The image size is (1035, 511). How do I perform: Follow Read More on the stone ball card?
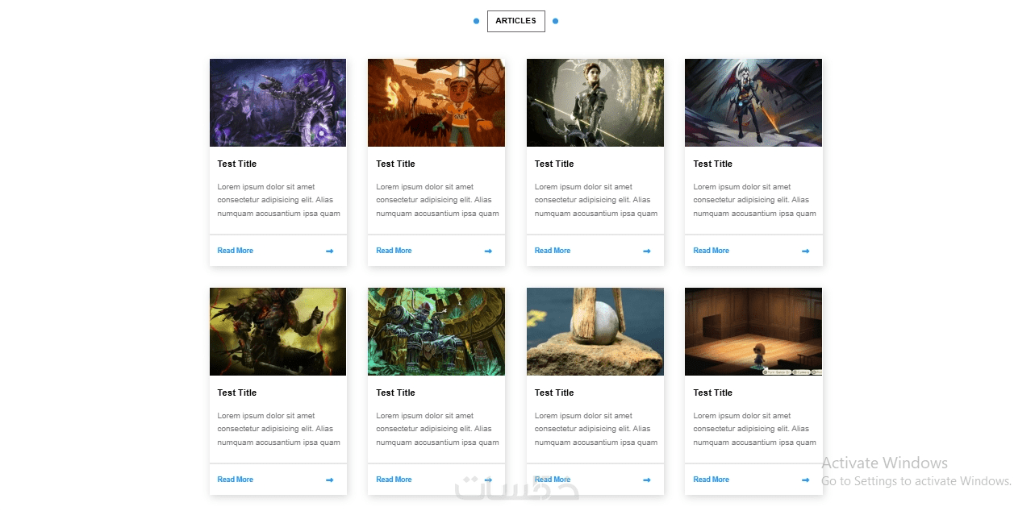[x=553, y=480]
